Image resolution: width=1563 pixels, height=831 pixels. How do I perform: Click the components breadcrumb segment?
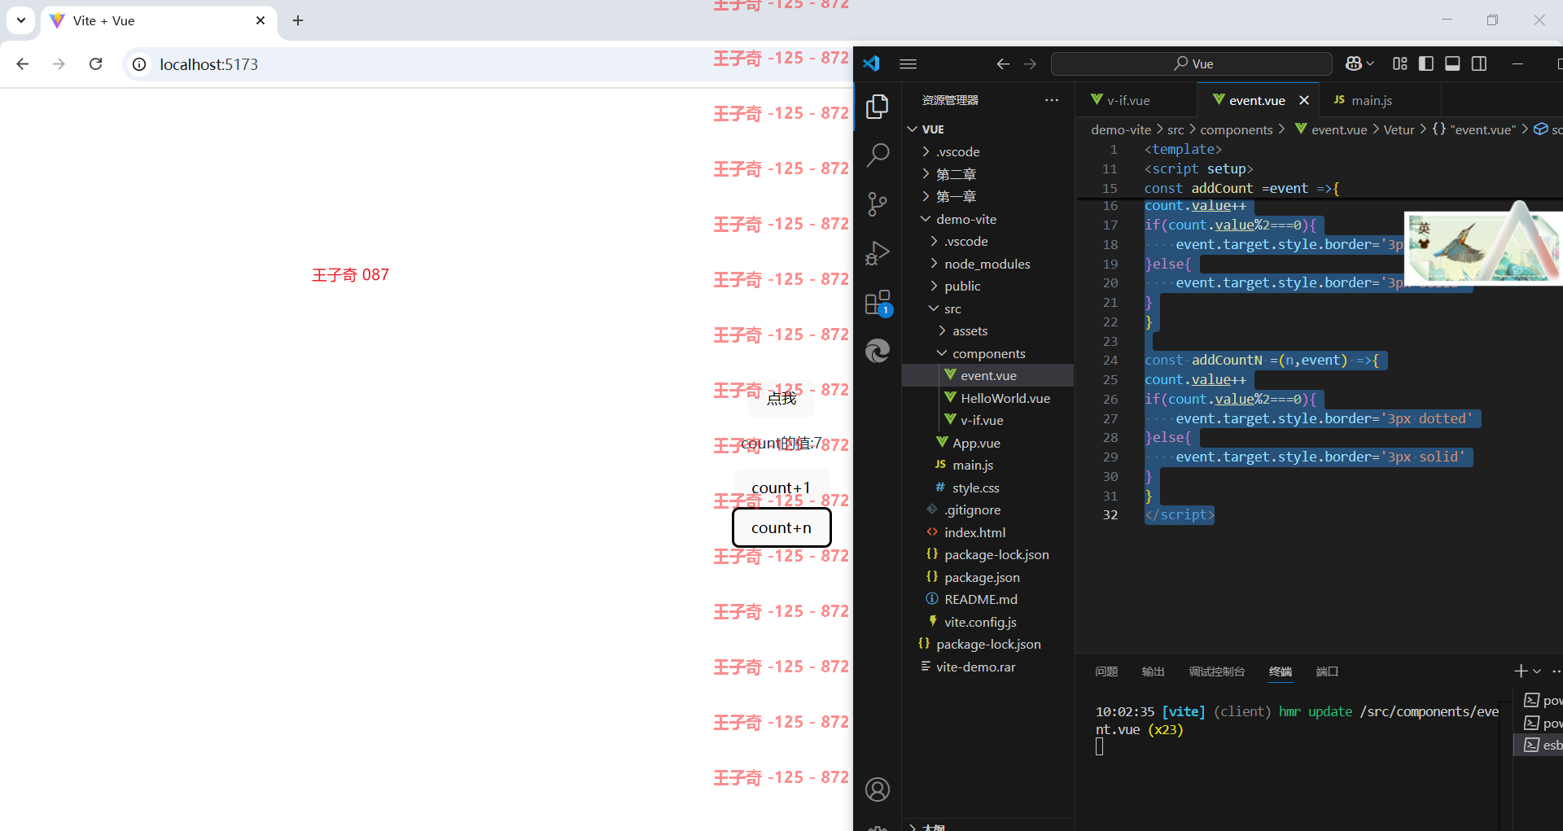pyautogui.click(x=1236, y=129)
